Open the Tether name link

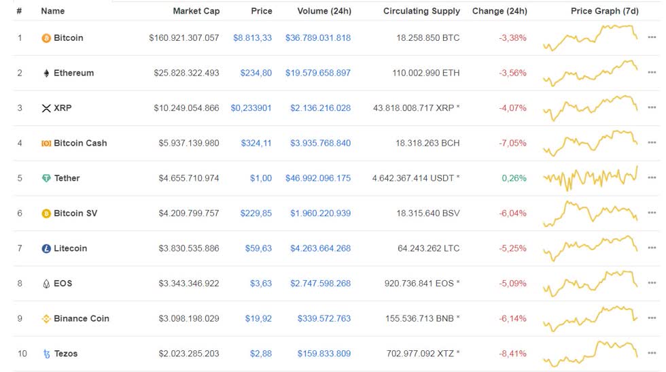67,178
